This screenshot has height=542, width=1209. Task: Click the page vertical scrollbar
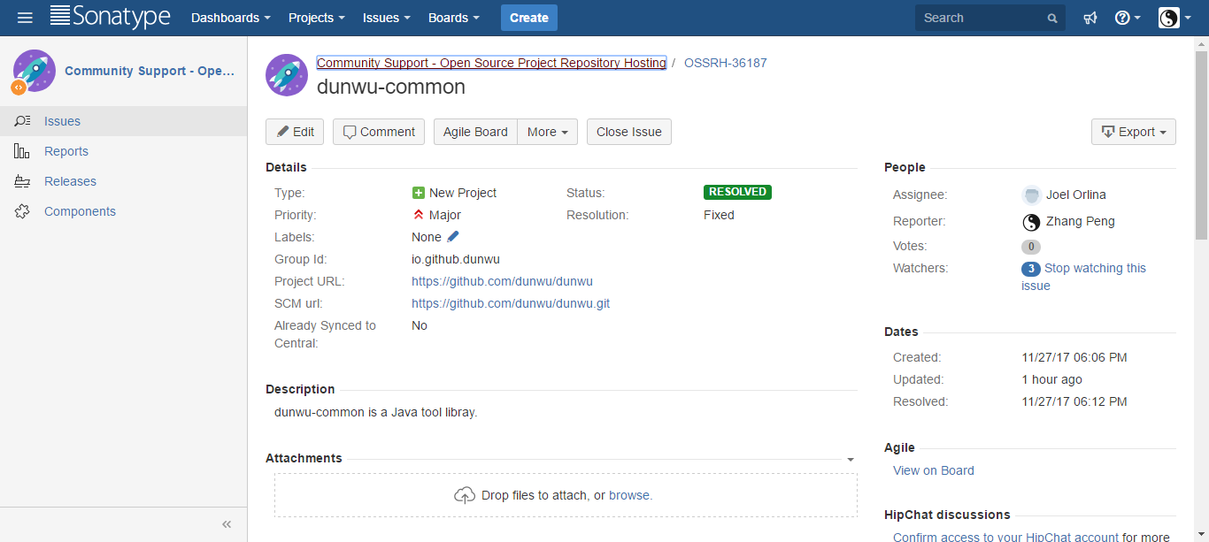(1201, 141)
